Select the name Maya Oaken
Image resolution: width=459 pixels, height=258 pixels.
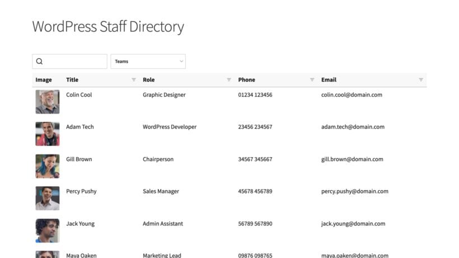tap(81, 255)
